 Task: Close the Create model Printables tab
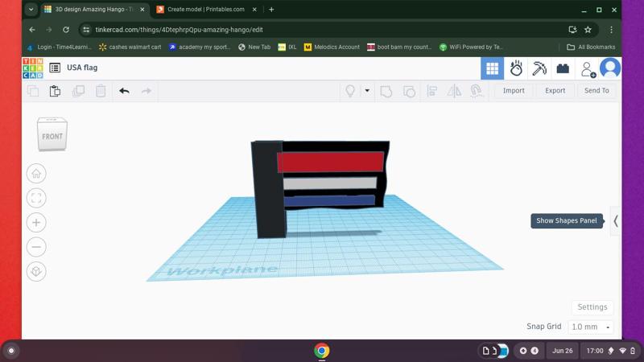[254, 10]
